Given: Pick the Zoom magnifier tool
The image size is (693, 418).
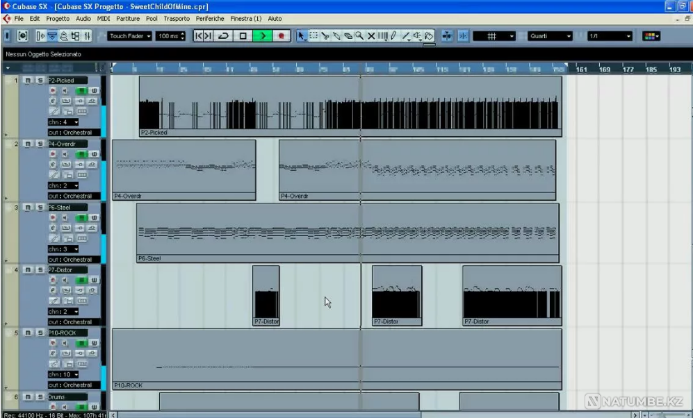Looking at the screenshot, I should click(x=359, y=36).
